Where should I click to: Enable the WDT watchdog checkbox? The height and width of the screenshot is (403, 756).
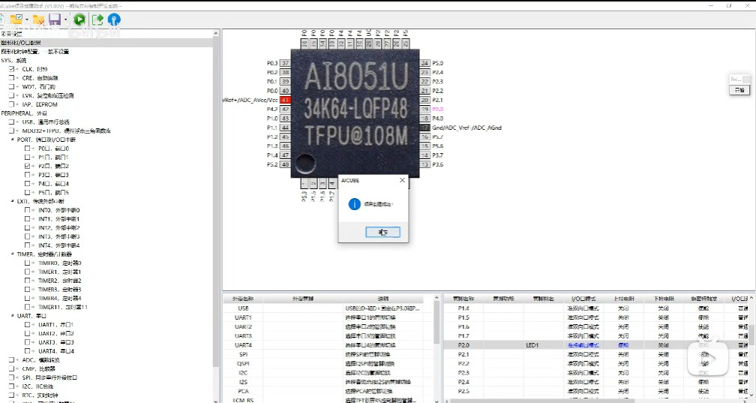12,87
